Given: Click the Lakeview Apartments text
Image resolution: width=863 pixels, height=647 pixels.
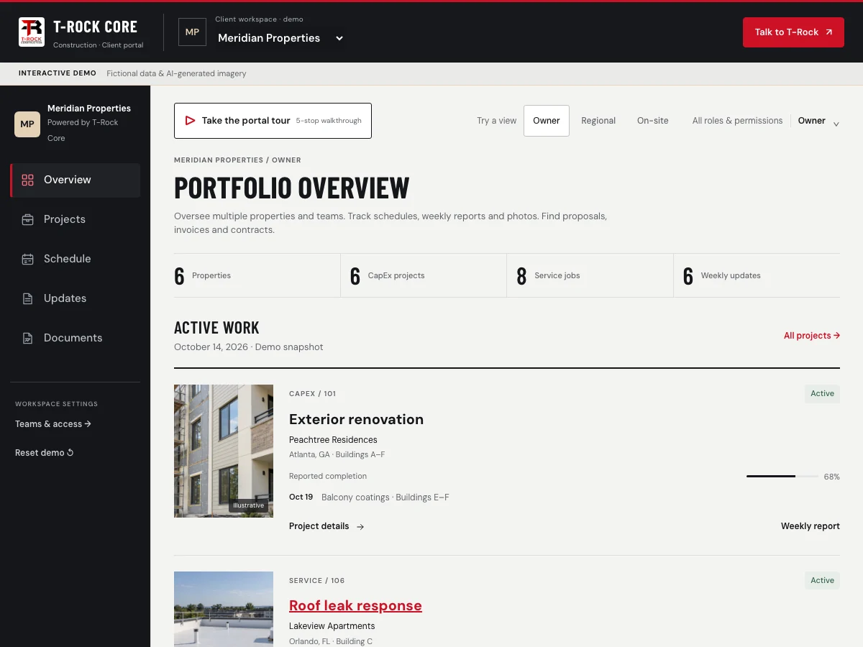Looking at the screenshot, I should click(332, 626).
